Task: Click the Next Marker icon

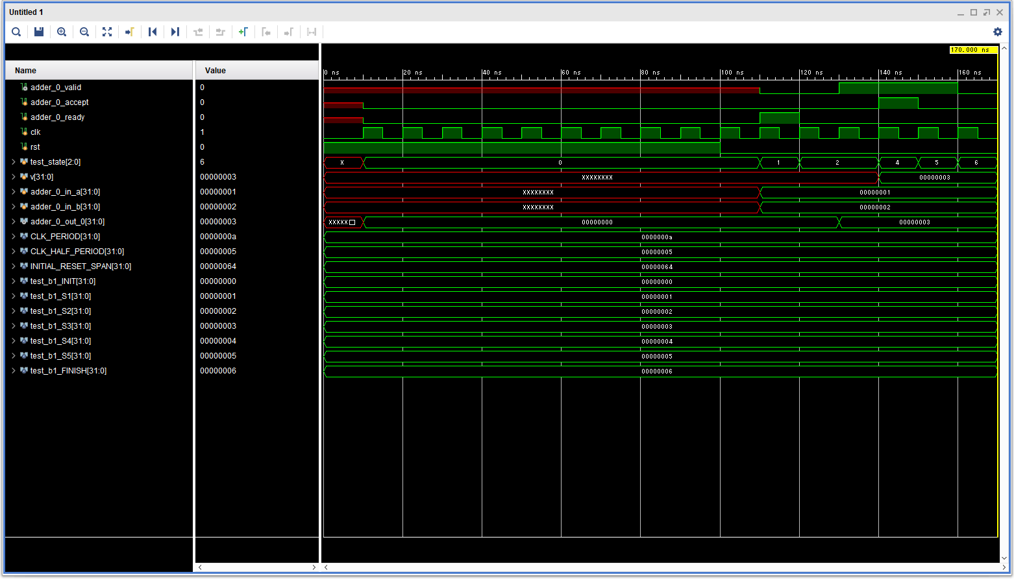Action: pos(289,32)
